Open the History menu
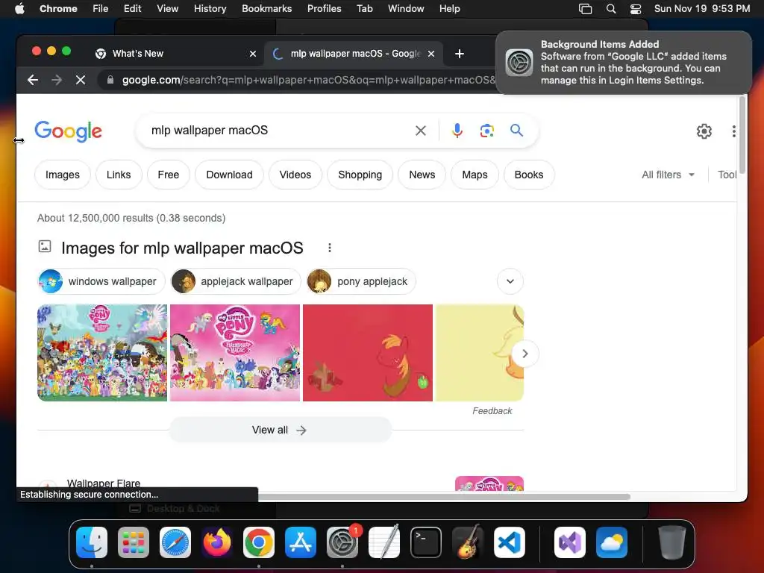The width and height of the screenshot is (764, 573). point(210,9)
